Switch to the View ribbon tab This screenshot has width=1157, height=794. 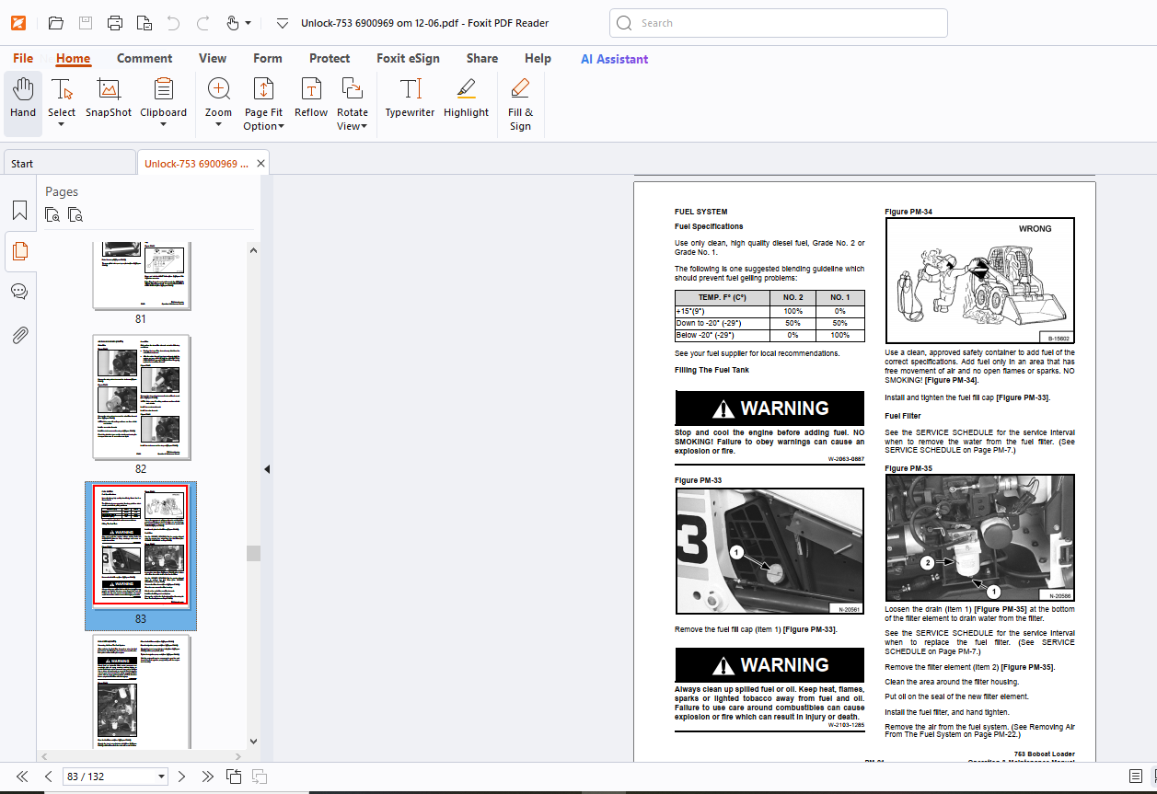[x=213, y=58]
